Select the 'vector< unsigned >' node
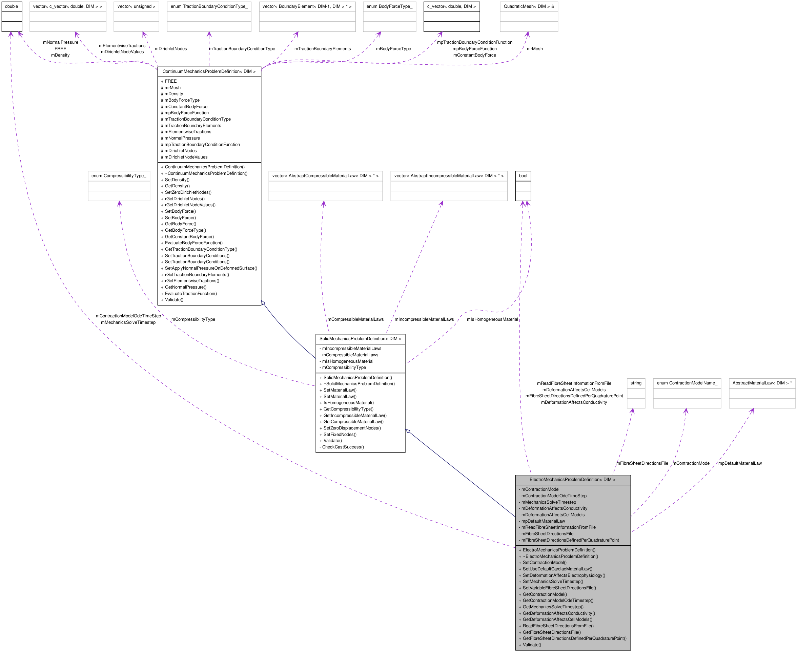 tap(137, 17)
